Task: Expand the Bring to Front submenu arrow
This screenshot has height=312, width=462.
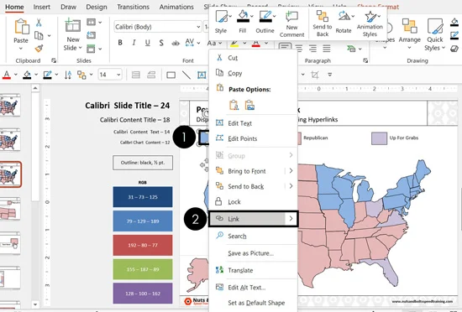Action: 291,171
